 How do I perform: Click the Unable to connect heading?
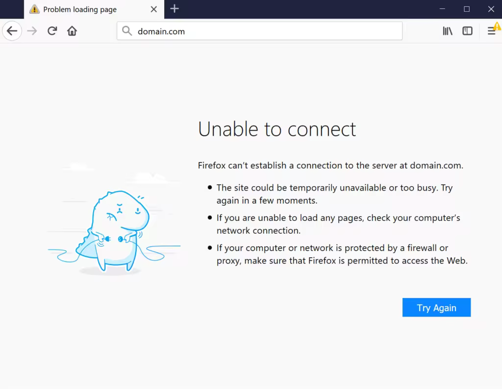click(277, 129)
